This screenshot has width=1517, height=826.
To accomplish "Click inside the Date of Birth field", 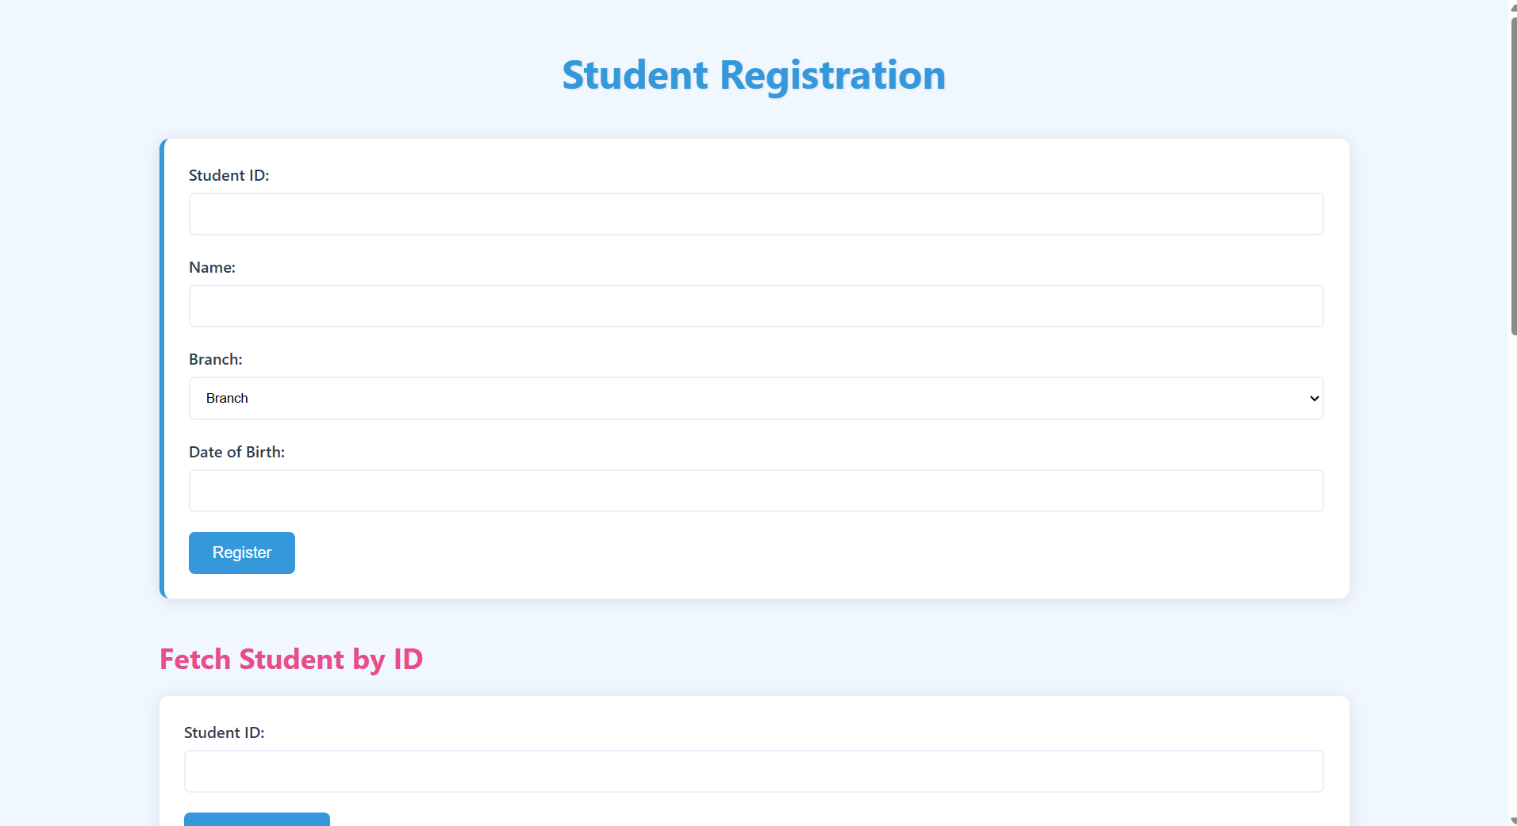I will [754, 490].
